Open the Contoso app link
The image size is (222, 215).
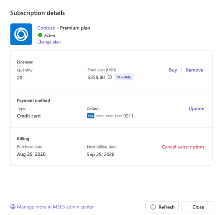click(x=46, y=28)
